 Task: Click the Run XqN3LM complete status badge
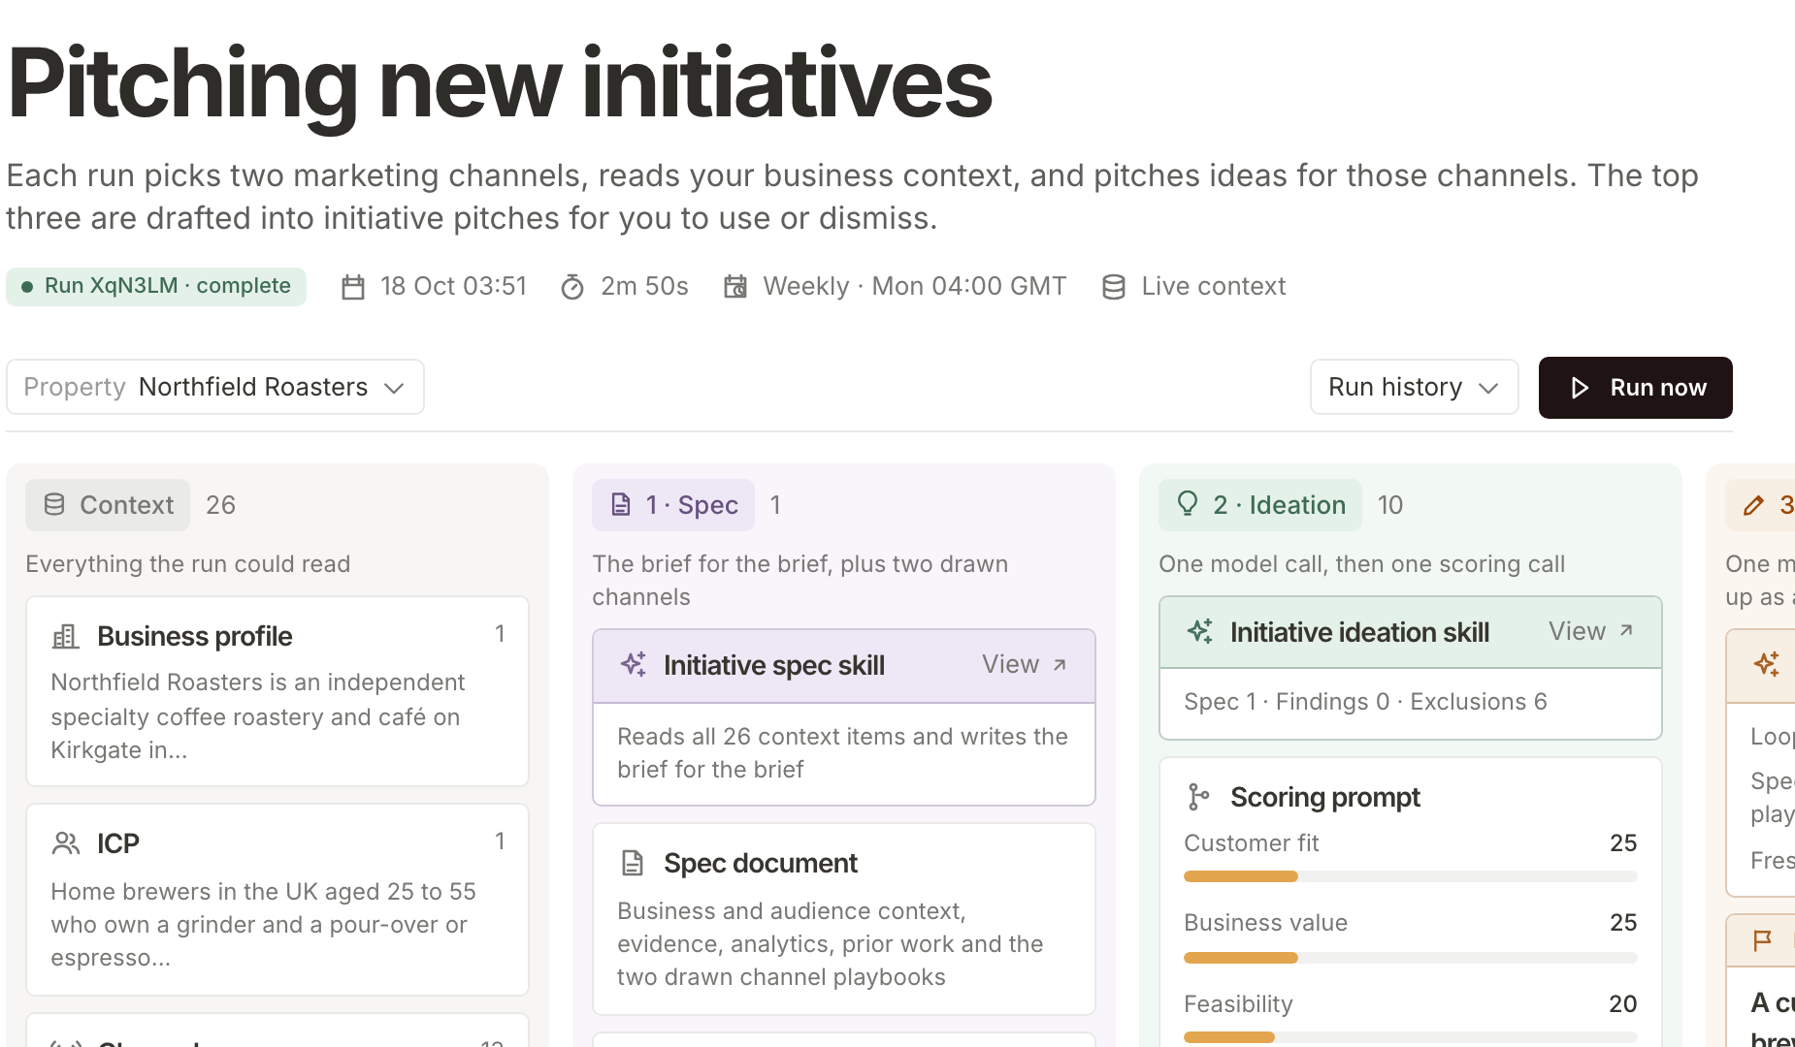(x=156, y=287)
